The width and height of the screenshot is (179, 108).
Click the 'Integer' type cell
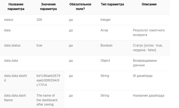click(x=106, y=20)
